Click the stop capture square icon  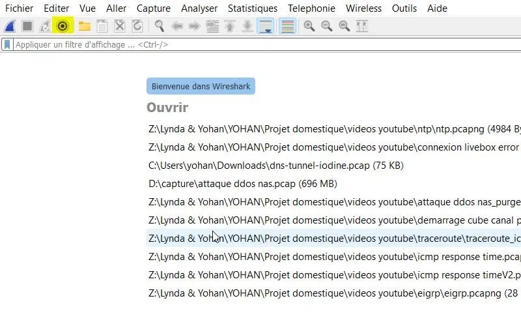pyautogui.click(x=27, y=26)
